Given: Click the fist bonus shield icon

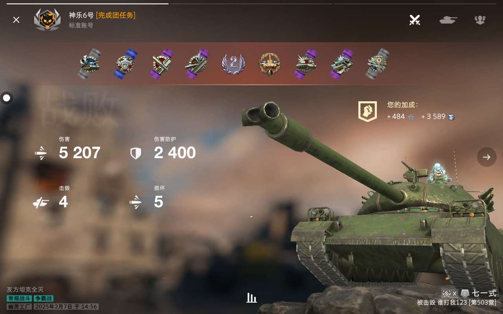Looking at the screenshot, I should pyautogui.click(x=367, y=111).
